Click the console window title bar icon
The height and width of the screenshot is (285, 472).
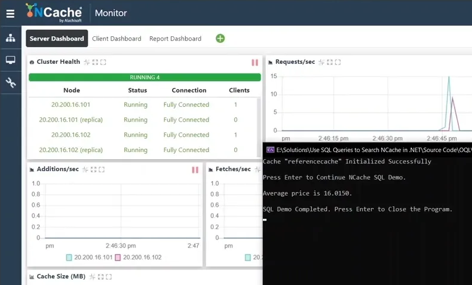click(270, 150)
